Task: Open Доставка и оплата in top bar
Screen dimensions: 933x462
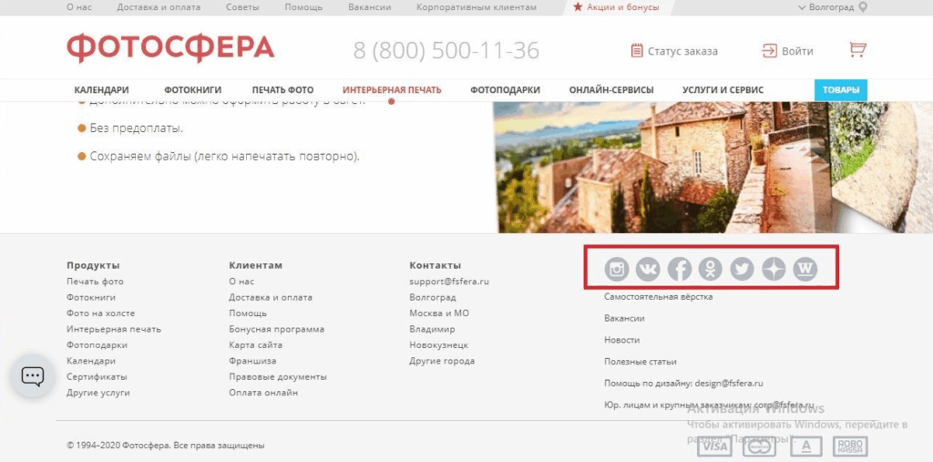Action: click(159, 7)
